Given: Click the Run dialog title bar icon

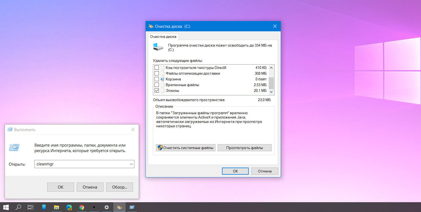Looking at the screenshot, I should [10, 129].
